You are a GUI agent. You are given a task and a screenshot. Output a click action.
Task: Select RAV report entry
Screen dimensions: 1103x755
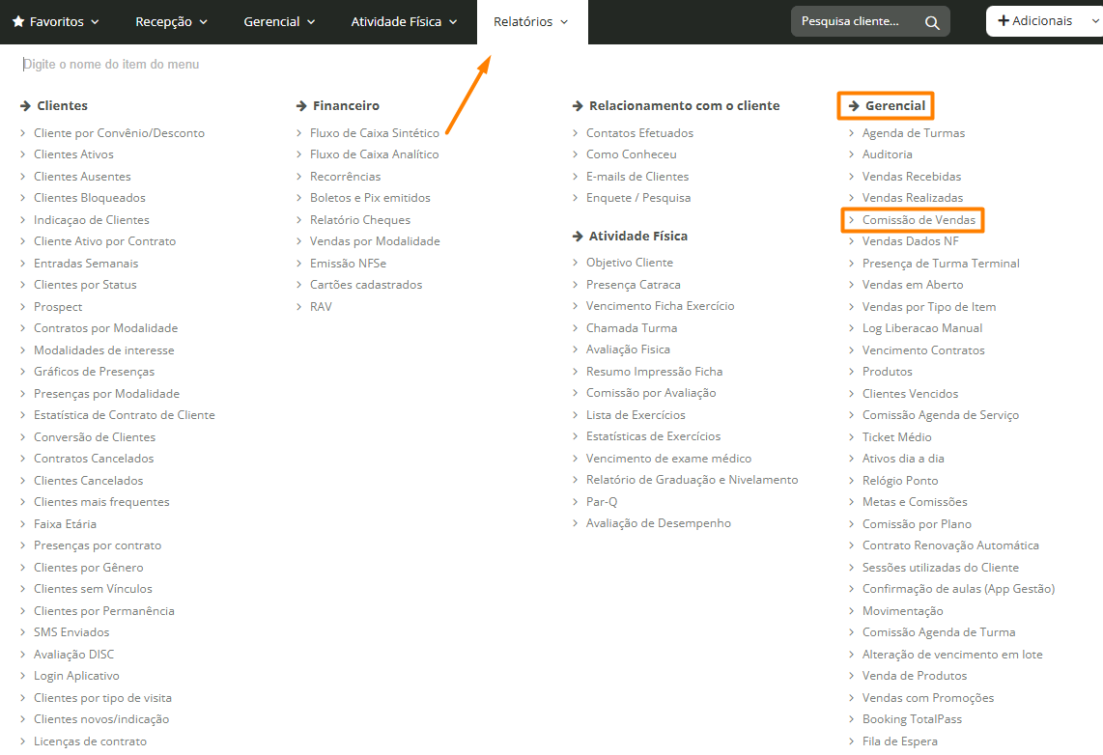click(x=321, y=306)
